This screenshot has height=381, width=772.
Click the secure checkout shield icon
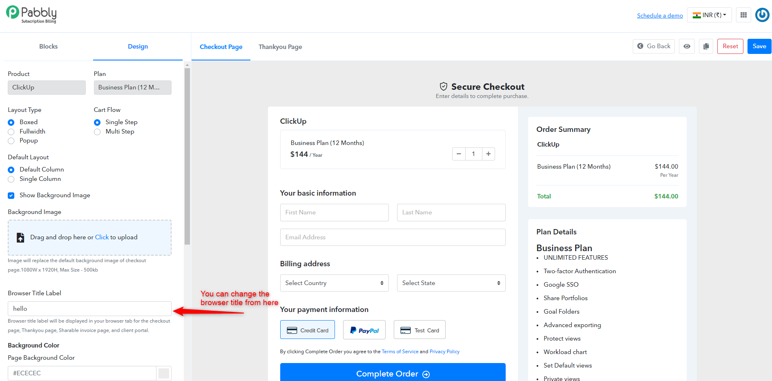[444, 87]
